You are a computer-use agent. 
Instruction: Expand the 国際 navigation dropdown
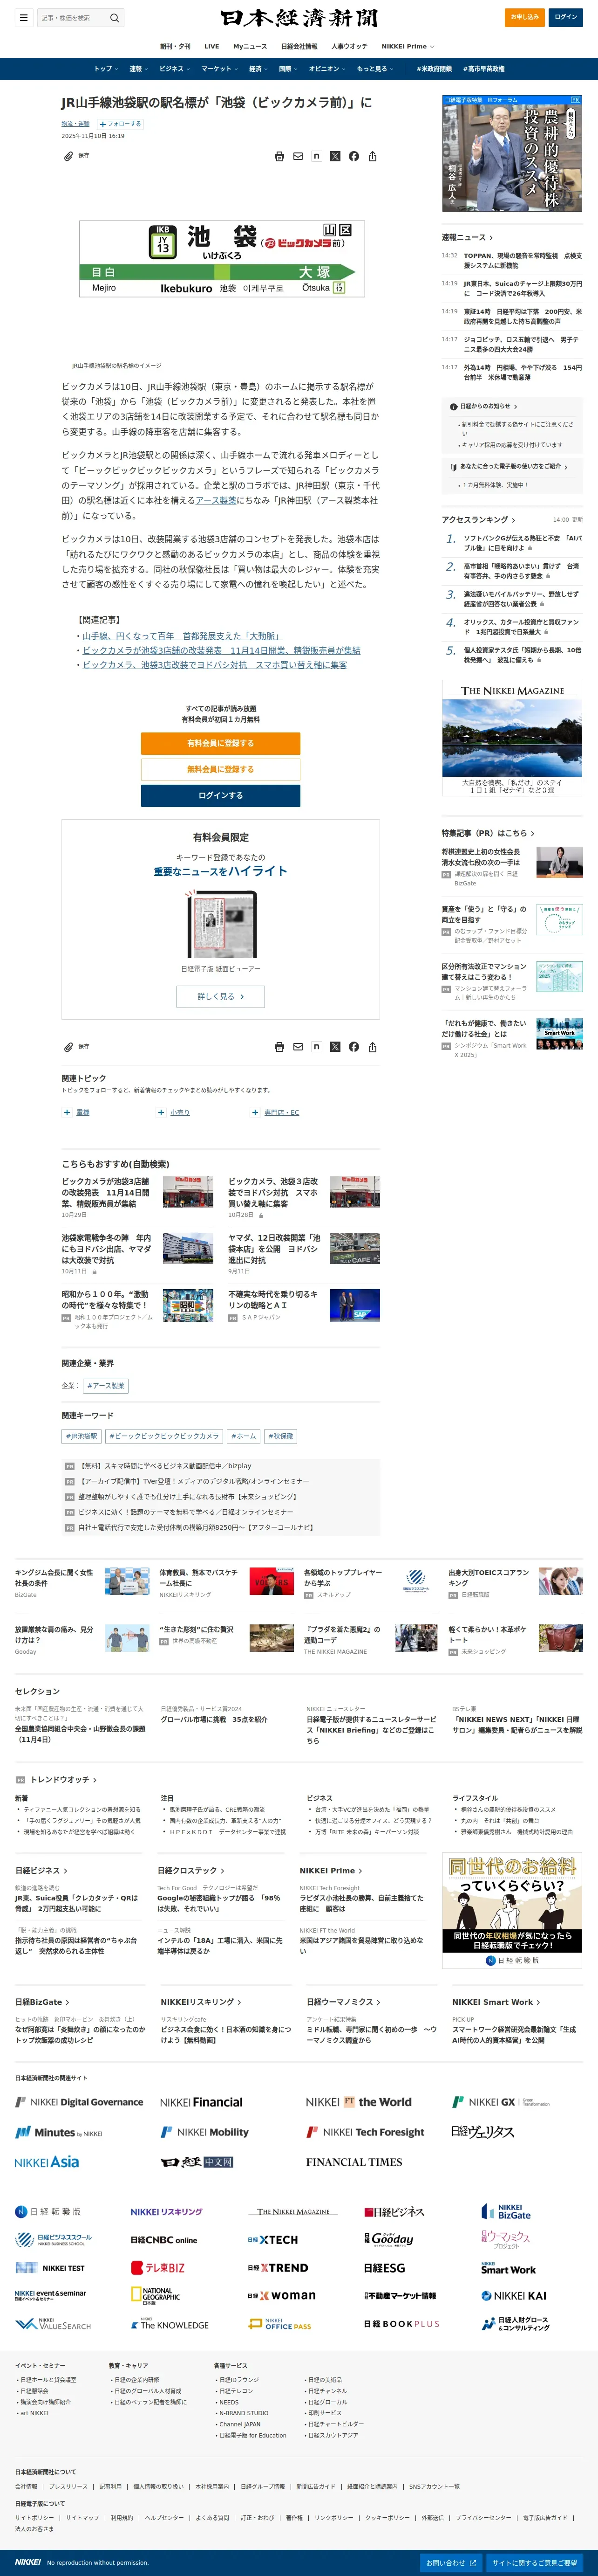tap(287, 69)
